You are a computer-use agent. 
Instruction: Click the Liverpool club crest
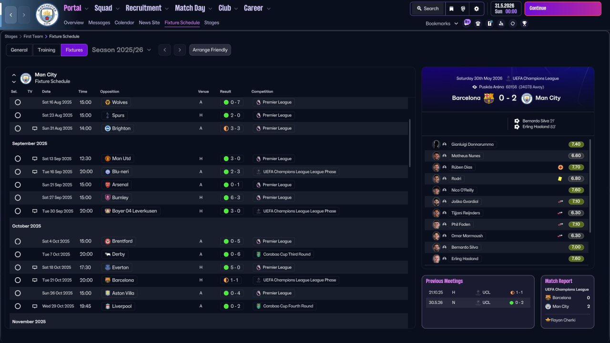coord(108,306)
